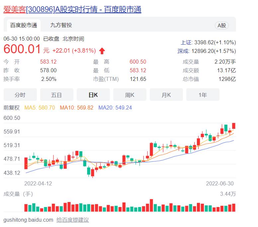
Task: Click the 成交量 (手) volume chart label
Action: [x=18, y=194]
